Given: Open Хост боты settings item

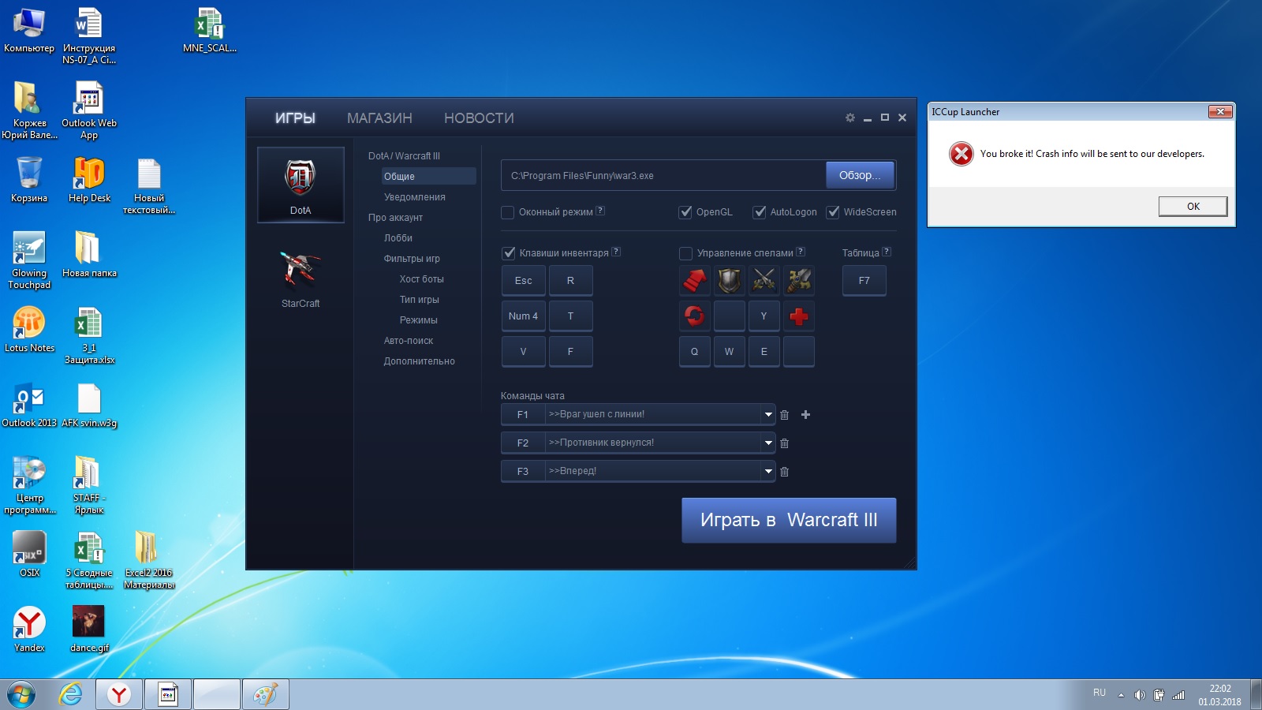Looking at the screenshot, I should [x=421, y=279].
